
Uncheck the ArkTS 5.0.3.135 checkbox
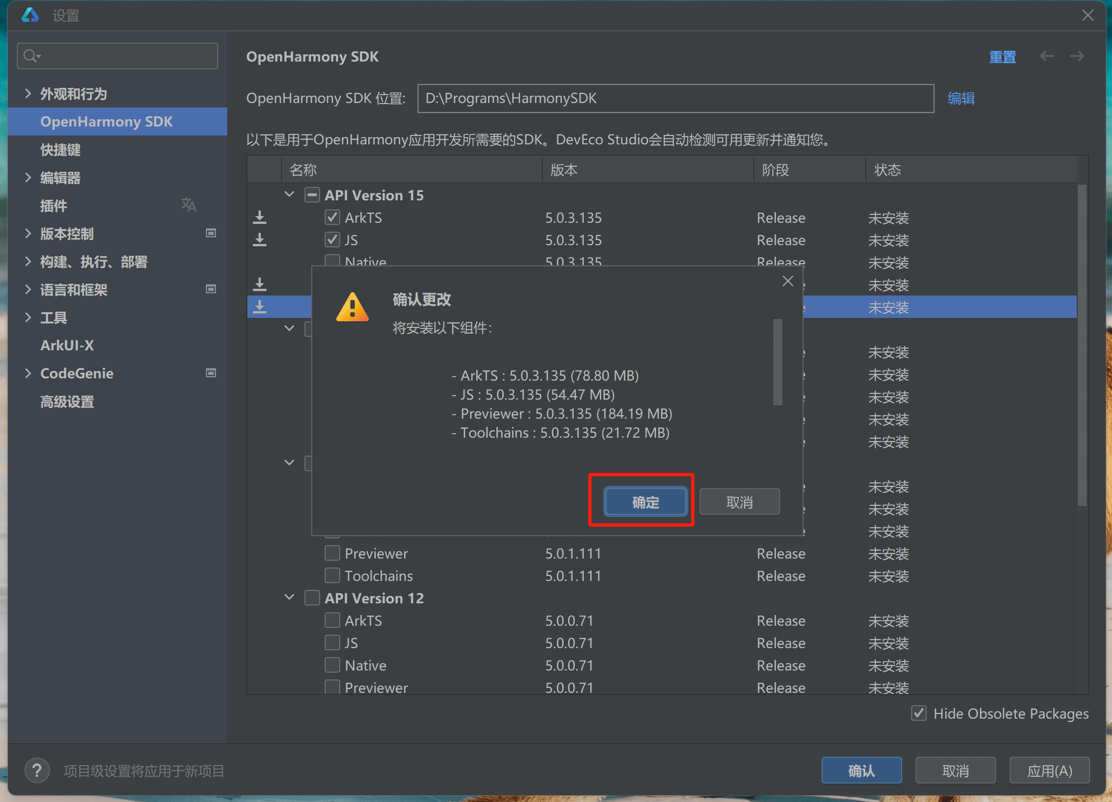pyautogui.click(x=332, y=217)
